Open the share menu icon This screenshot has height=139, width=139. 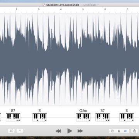click(x=134, y=131)
